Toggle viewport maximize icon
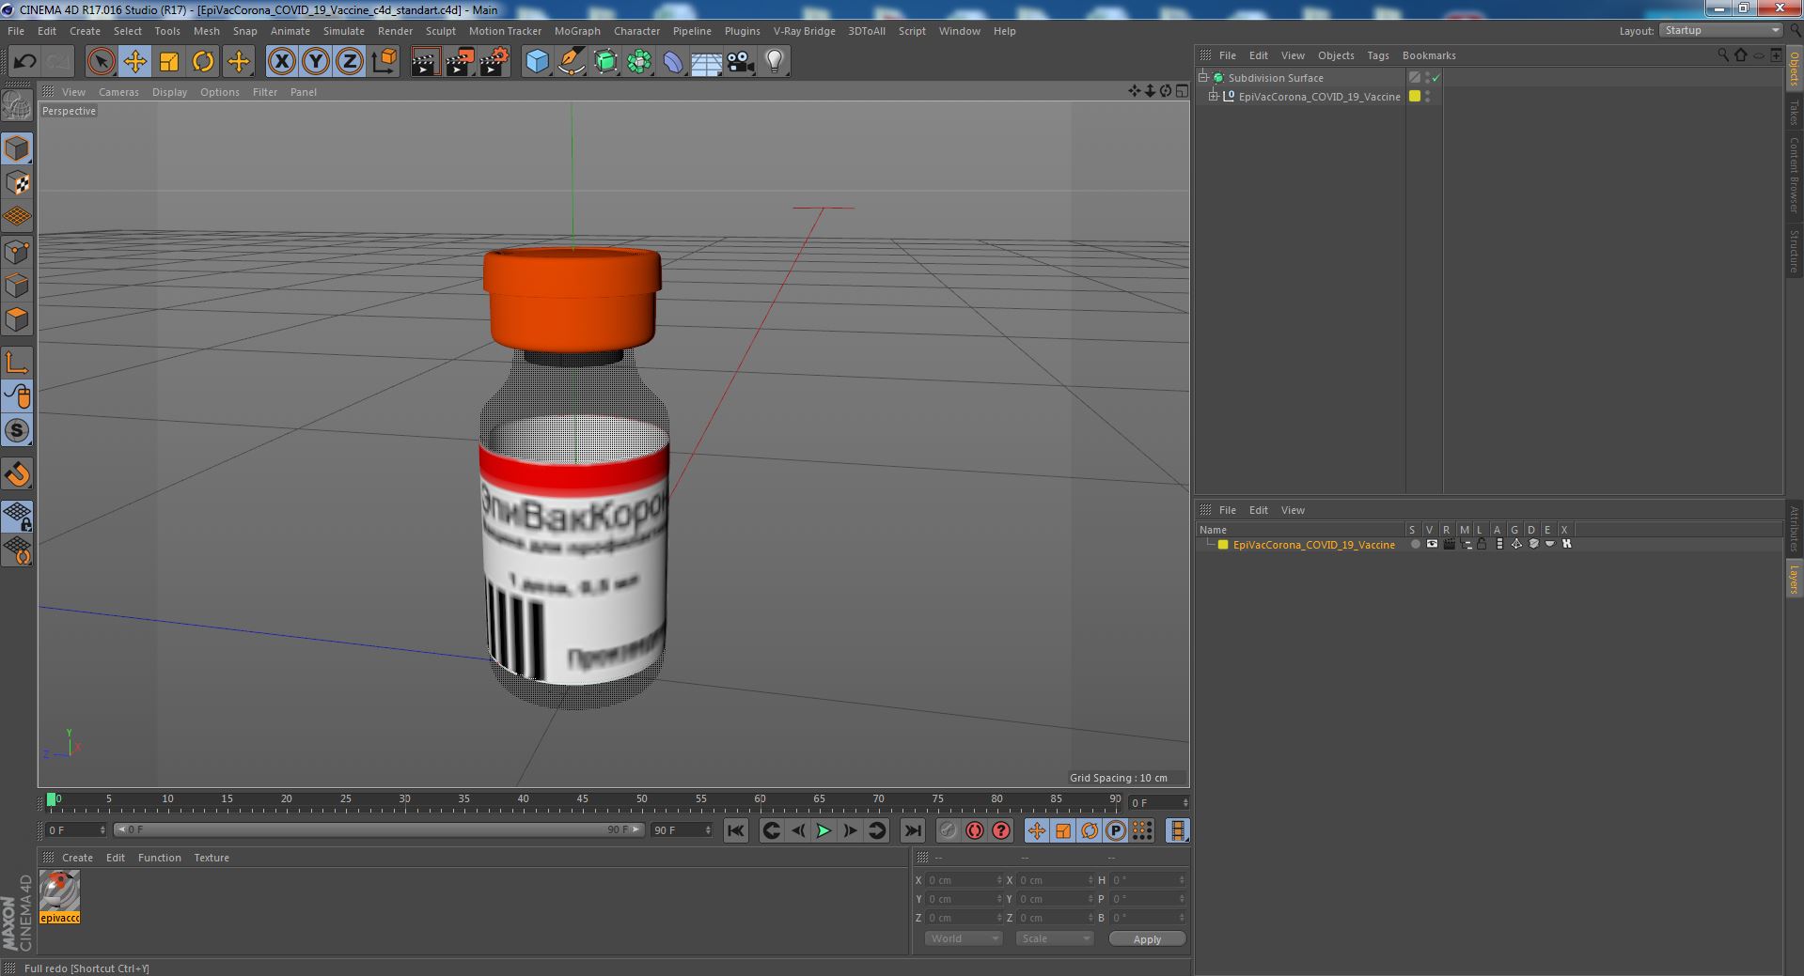The width and height of the screenshot is (1804, 976). point(1181,91)
